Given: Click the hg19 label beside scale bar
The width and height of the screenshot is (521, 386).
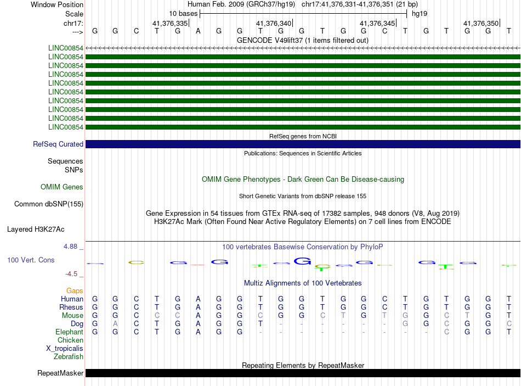Looking at the screenshot, I should coord(420,14).
